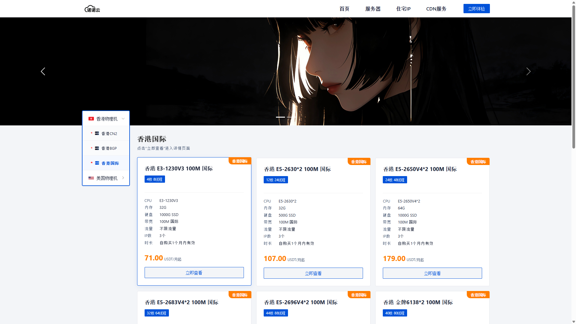Image resolution: width=576 pixels, height=324 pixels.
Task: Click server icon beside 香港国际
Action: (97, 163)
